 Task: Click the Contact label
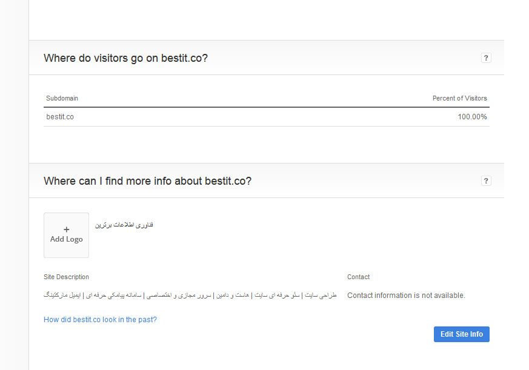pos(358,277)
